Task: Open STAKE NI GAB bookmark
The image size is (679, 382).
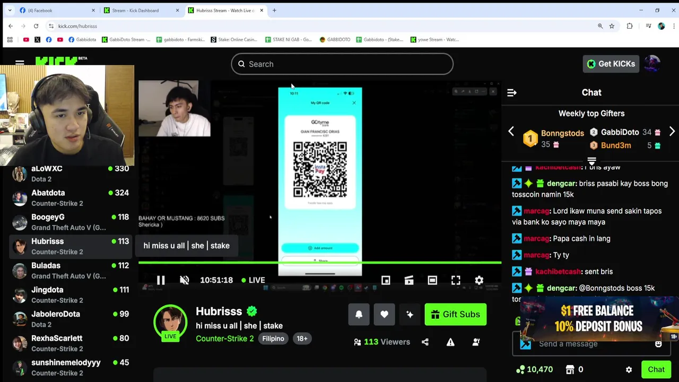Action: 289,40
